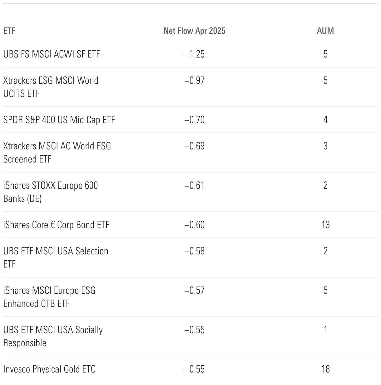Screen dimensions: 381x385
Task: Open Invesco Physical Gold ETC row
Action: 49,369
